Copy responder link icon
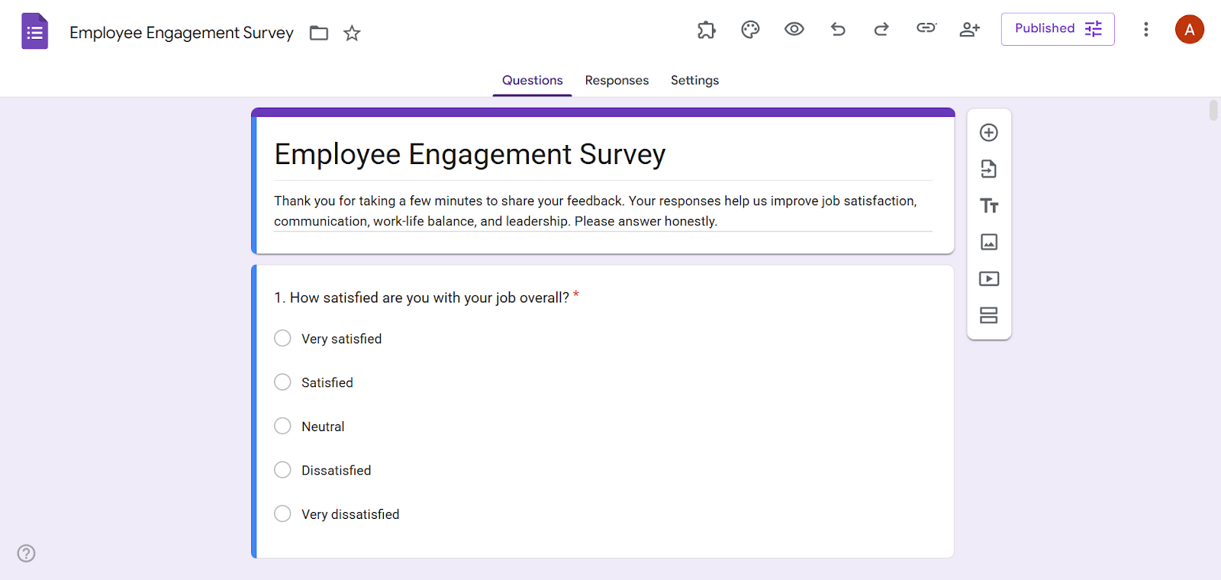Viewport: 1221px width, 580px height. point(926,28)
